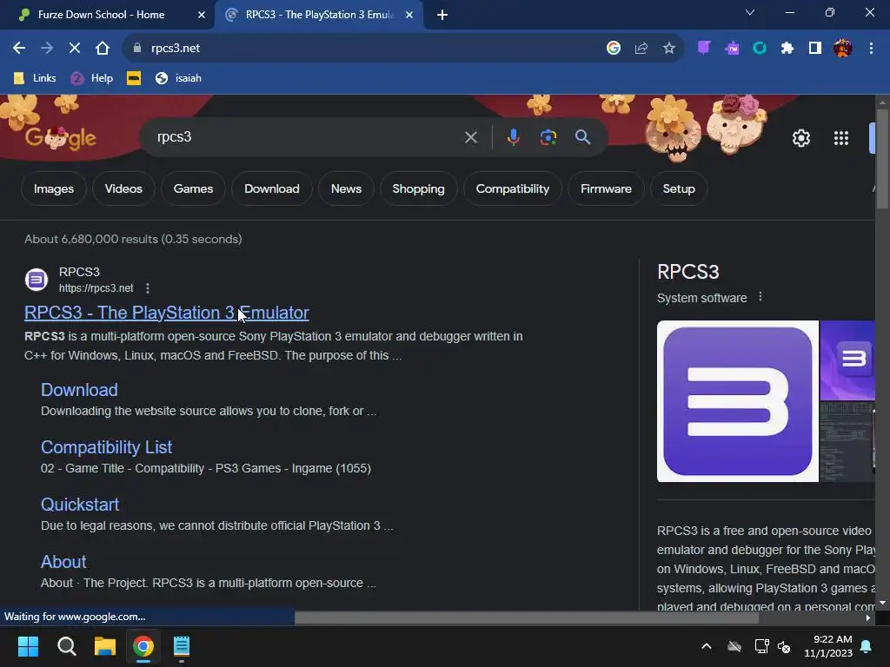Select the Setup filter chip

pos(679,188)
